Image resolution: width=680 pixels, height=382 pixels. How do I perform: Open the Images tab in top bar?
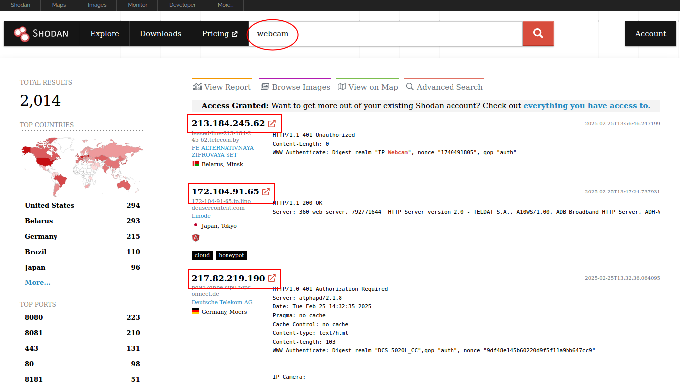tap(97, 5)
